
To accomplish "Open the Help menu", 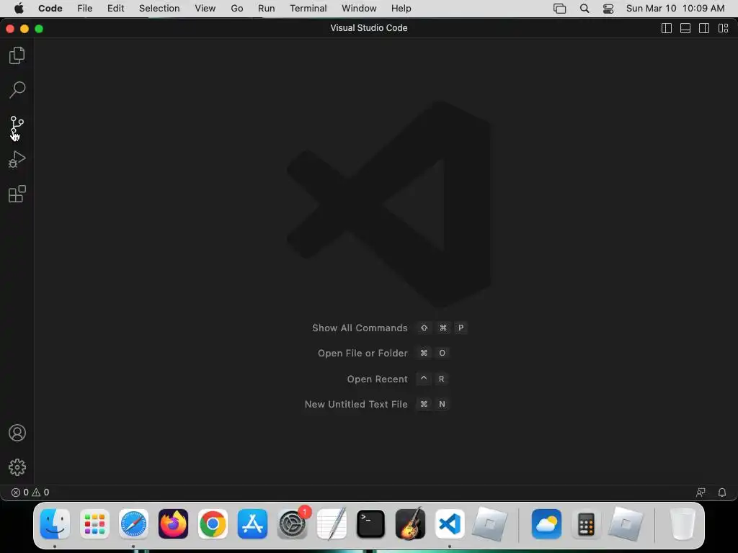I will pyautogui.click(x=401, y=9).
